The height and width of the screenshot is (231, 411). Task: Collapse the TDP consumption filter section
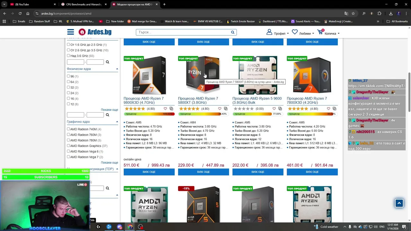click(x=117, y=169)
